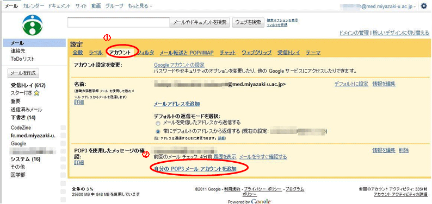Click 詳細 link under POP3 section
The width and height of the screenshot is (432, 204).
click(79, 163)
